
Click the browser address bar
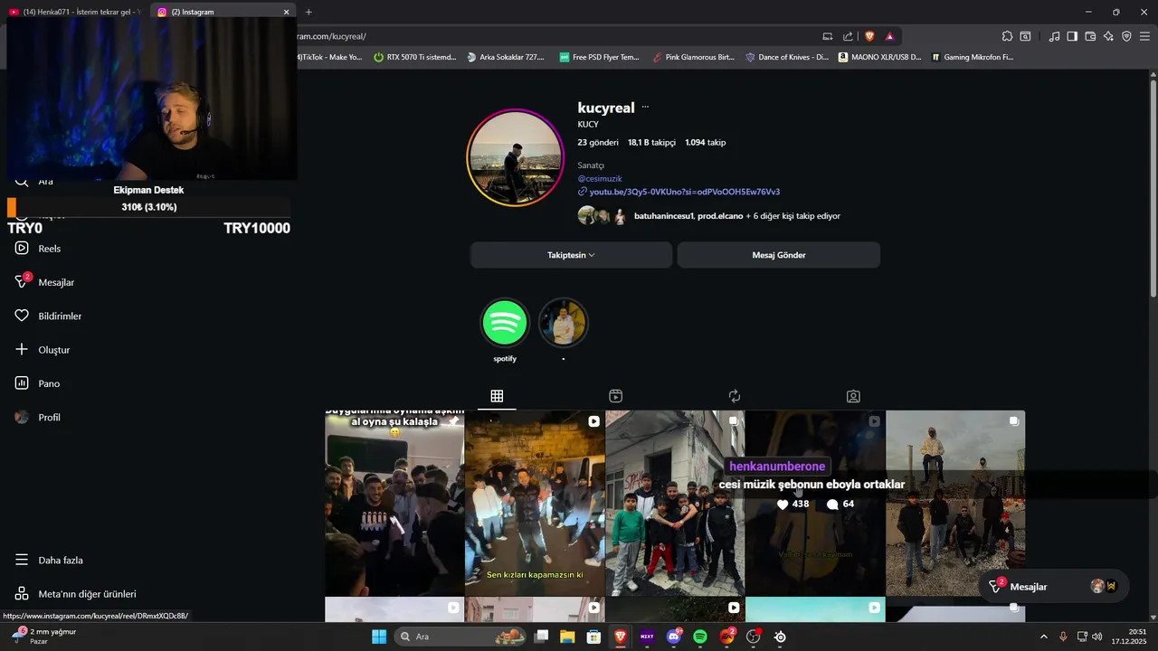[x=552, y=36]
